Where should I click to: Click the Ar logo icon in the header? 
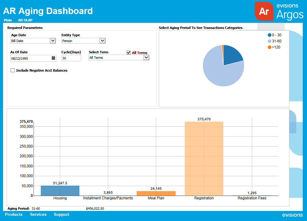pos(264,11)
